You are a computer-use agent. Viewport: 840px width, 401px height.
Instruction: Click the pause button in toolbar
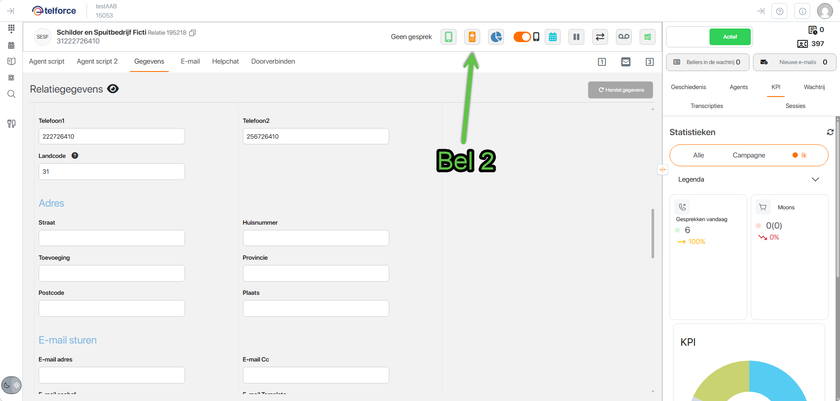click(576, 37)
